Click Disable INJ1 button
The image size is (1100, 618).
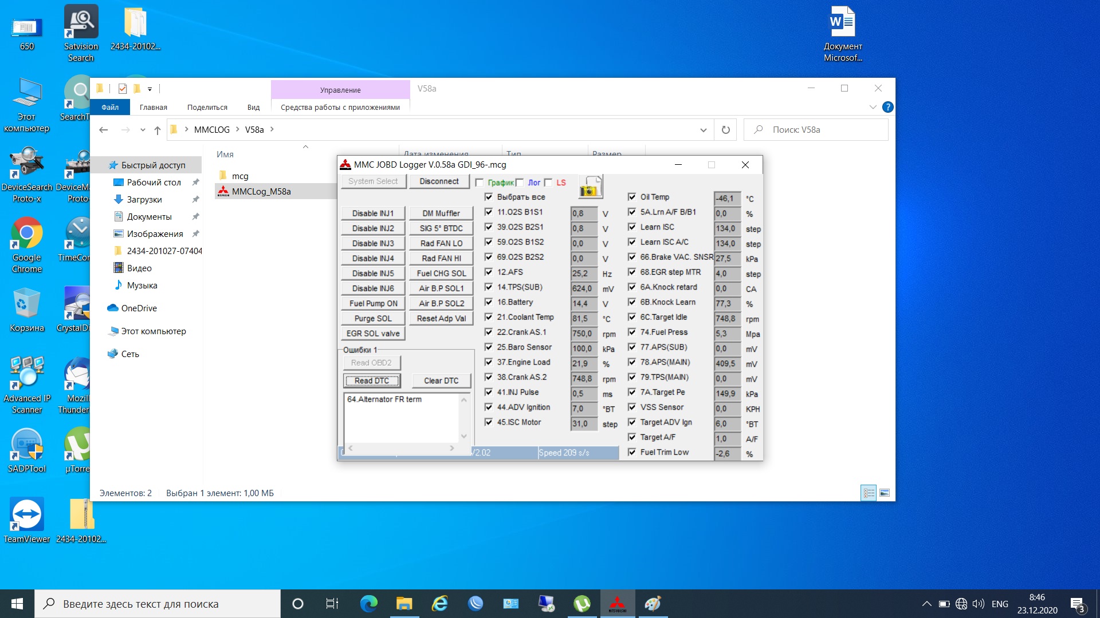[374, 213]
